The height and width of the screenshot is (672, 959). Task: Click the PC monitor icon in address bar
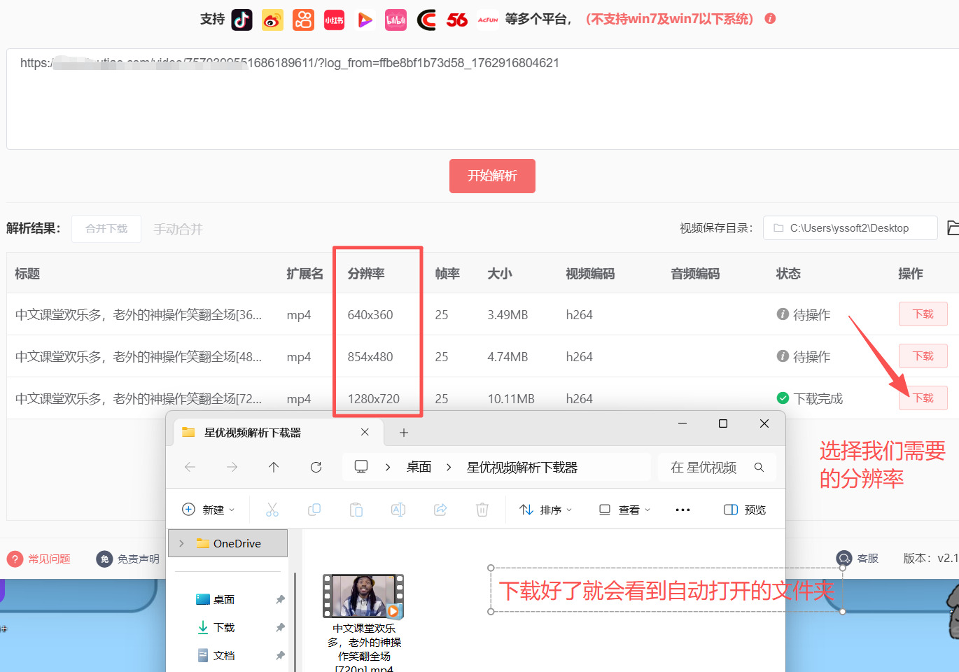coord(361,467)
